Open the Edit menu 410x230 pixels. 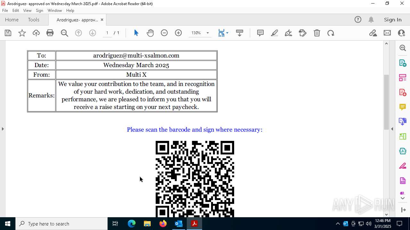point(16,10)
